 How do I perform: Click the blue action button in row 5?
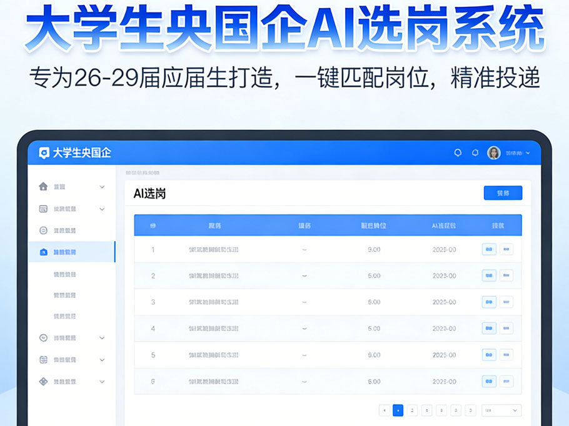point(489,355)
